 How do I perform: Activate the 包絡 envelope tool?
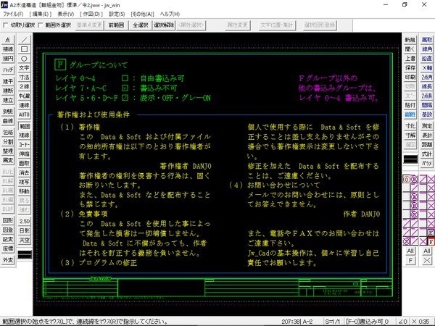coord(8,133)
